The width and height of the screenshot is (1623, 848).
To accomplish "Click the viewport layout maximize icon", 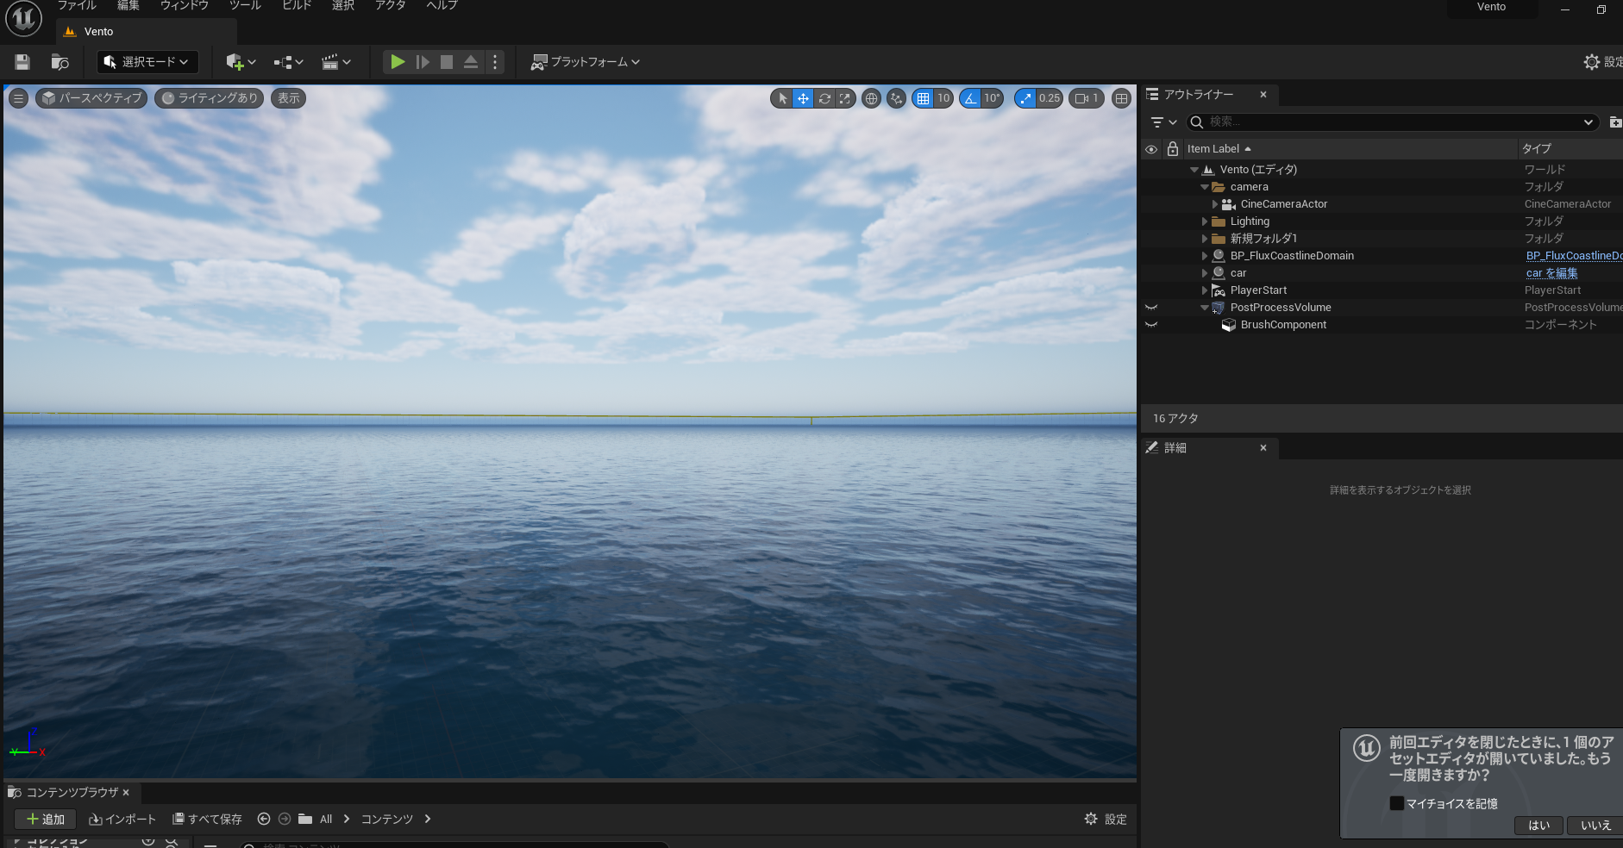I will click(1121, 98).
